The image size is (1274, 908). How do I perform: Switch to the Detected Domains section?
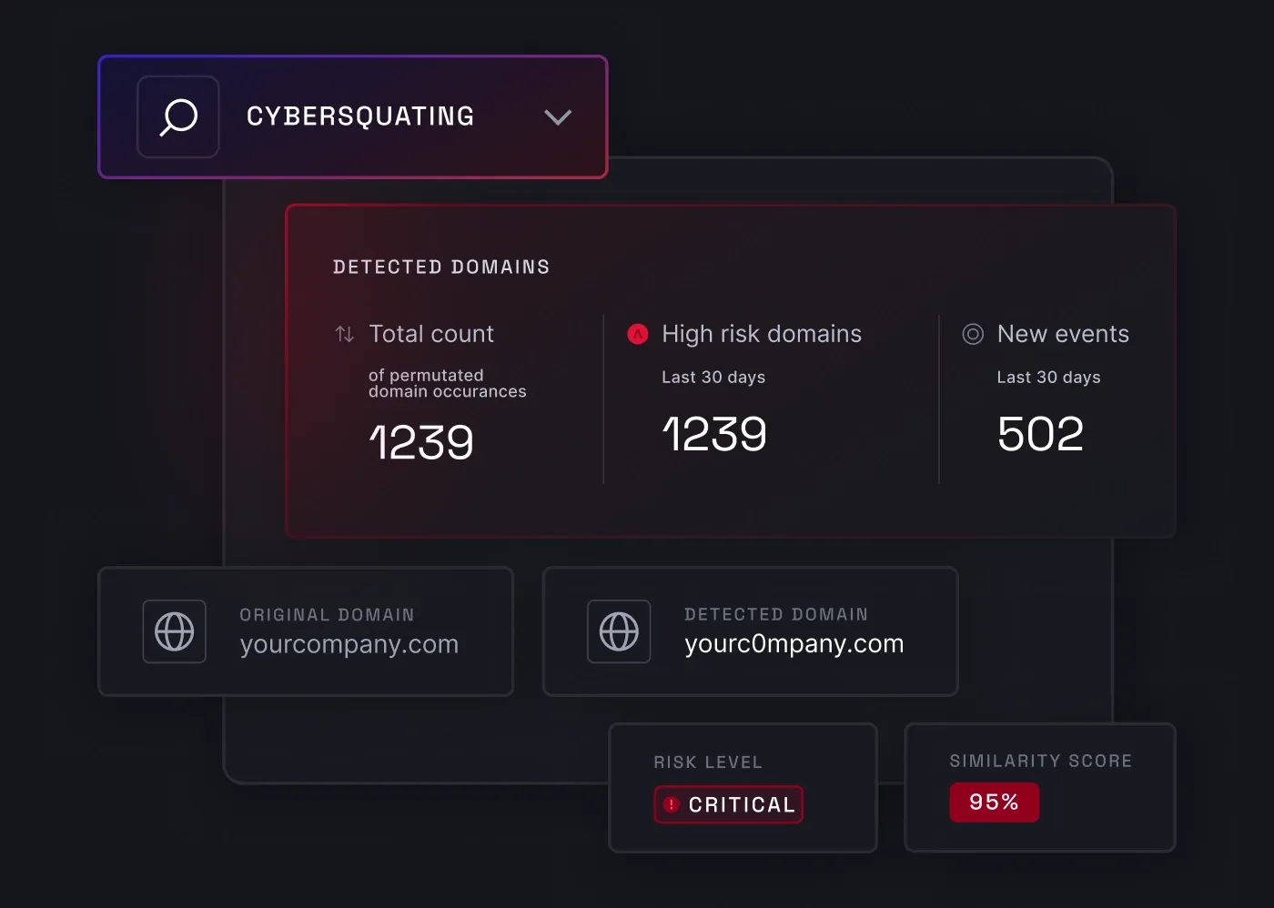tap(441, 267)
